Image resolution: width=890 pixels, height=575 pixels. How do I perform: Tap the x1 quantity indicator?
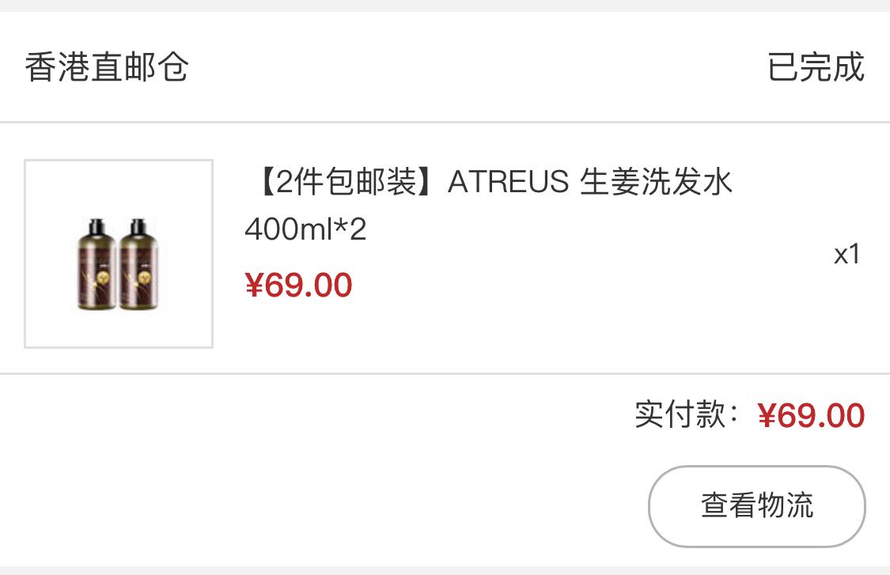click(846, 255)
